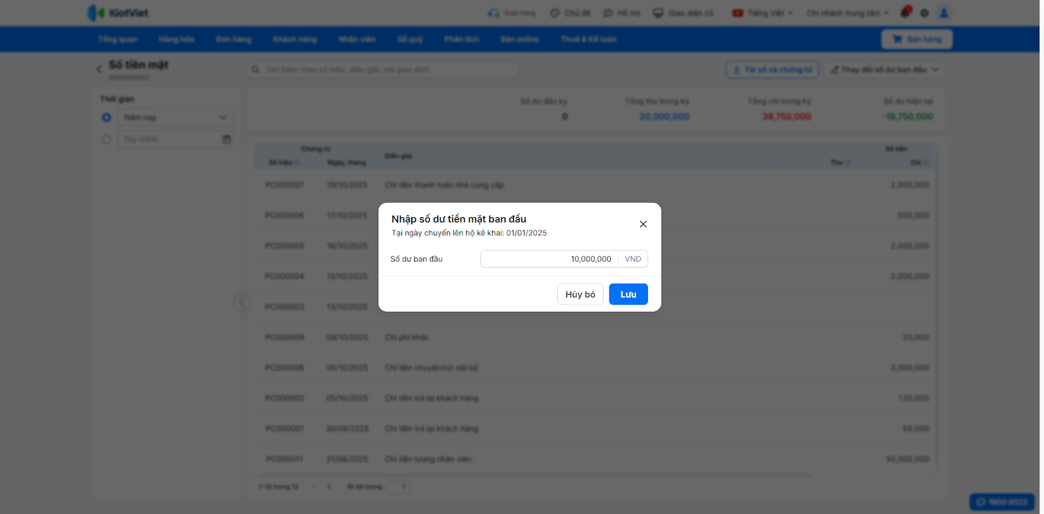This screenshot has height=514, width=1044.
Task: Click the Lưu save button
Action: click(x=628, y=294)
